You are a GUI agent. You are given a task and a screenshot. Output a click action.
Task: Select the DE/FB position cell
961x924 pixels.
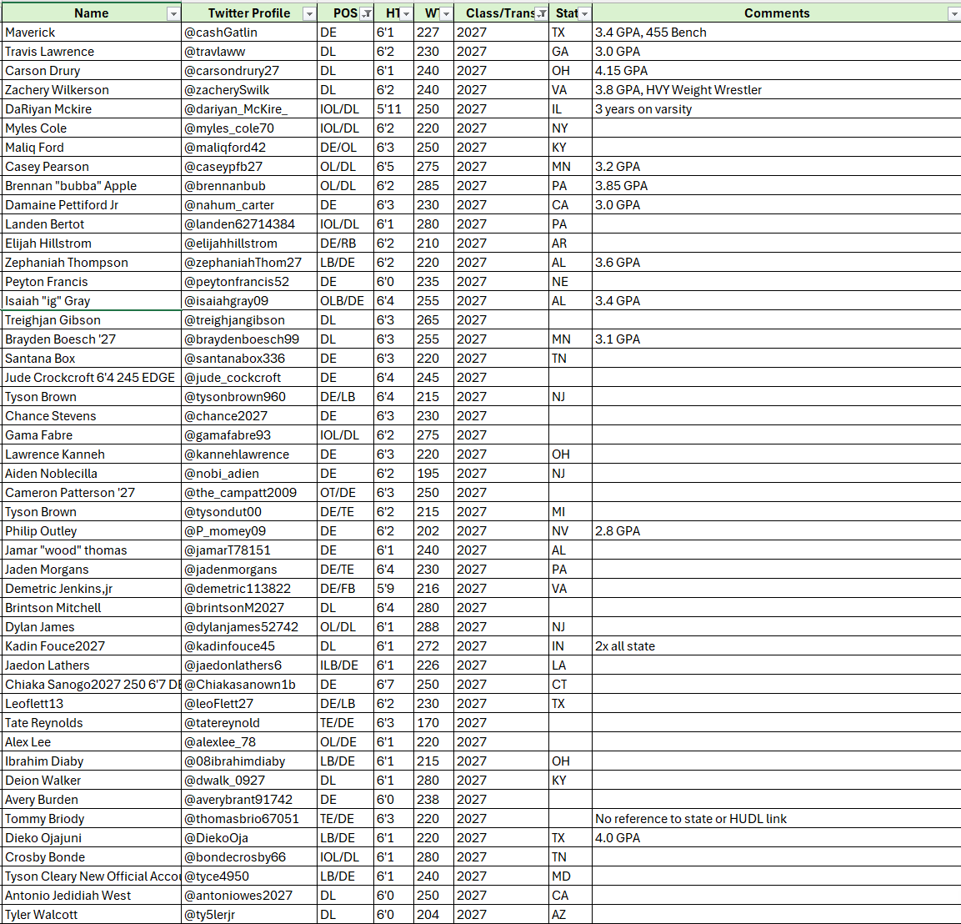pos(346,589)
